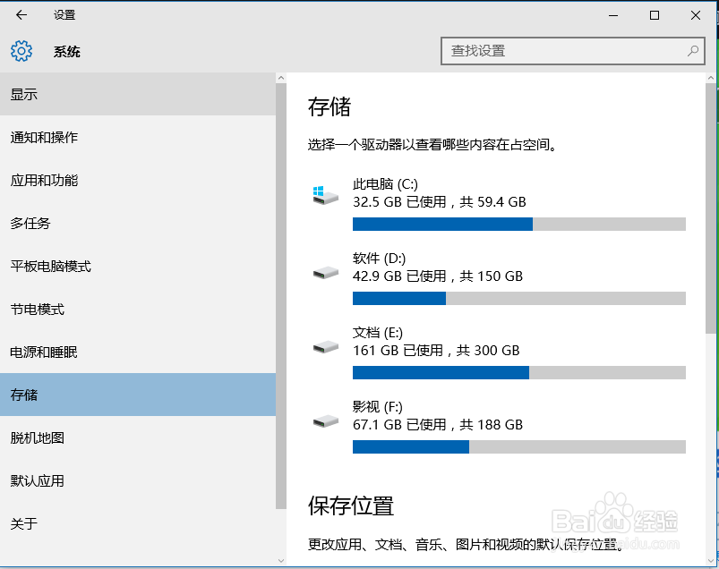Image resolution: width=719 pixels, height=569 pixels.
Task: Click the back arrow in the title bar
Action: pos(21,14)
